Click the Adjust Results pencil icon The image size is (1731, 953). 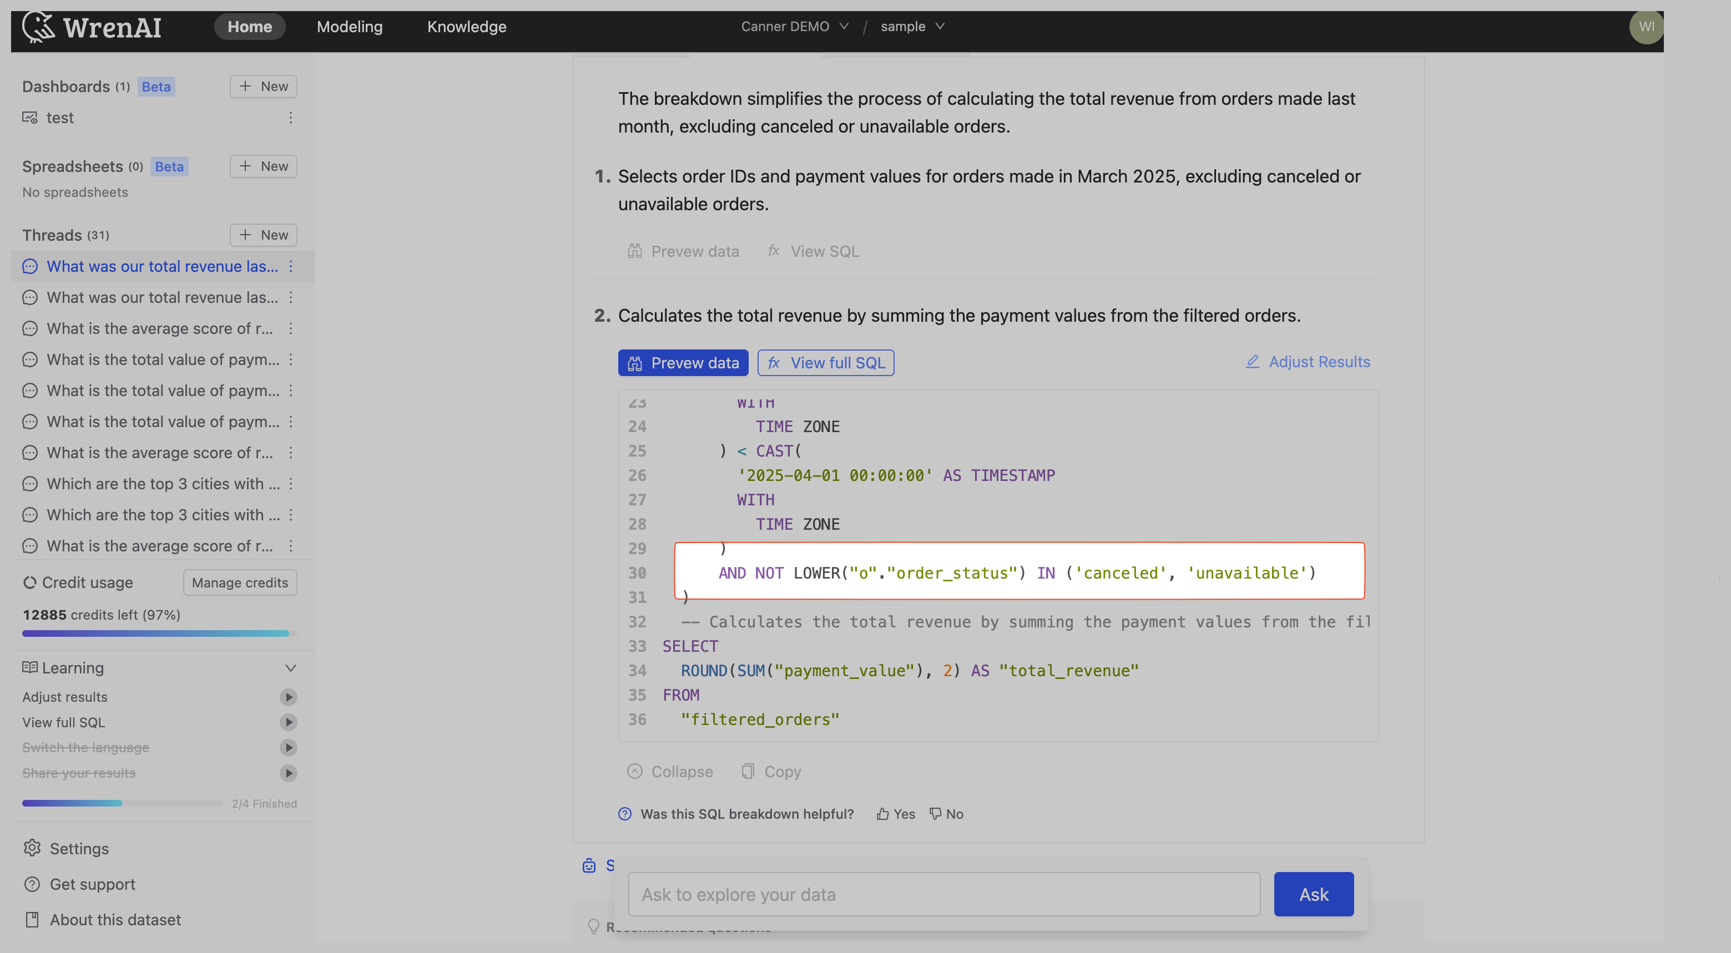[x=1252, y=361]
